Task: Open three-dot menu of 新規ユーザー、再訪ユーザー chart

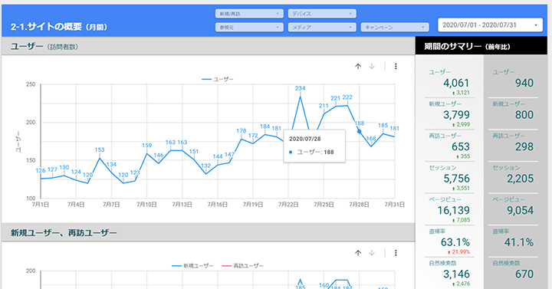Action: click(396, 253)
